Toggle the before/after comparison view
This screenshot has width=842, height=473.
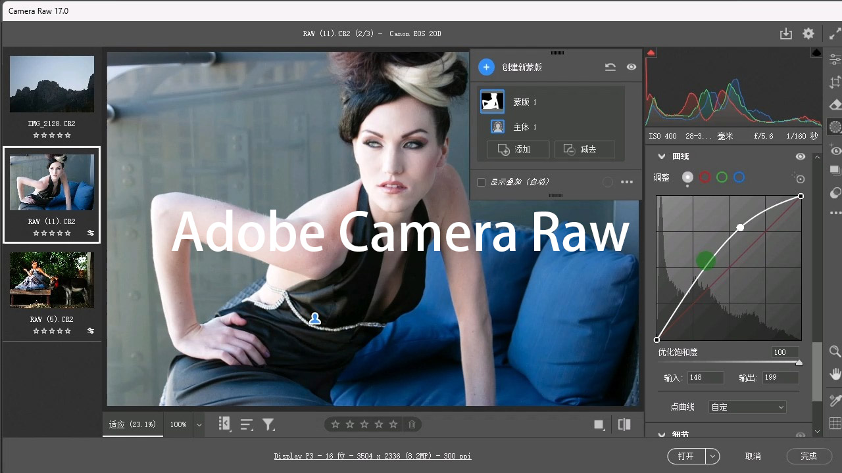point(624,424)
